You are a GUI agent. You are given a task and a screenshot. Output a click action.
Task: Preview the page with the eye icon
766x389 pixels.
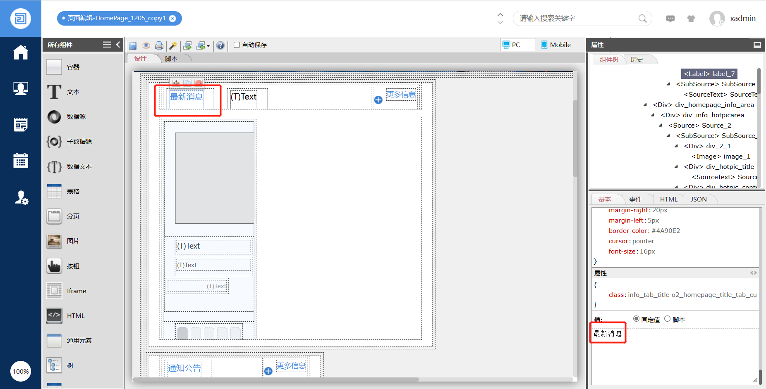point(146,45)
